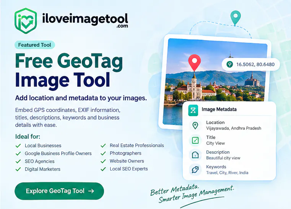This screenshot has width=291, height=209.
Task: Click the Photographers list item text
Action: (125, 153)
